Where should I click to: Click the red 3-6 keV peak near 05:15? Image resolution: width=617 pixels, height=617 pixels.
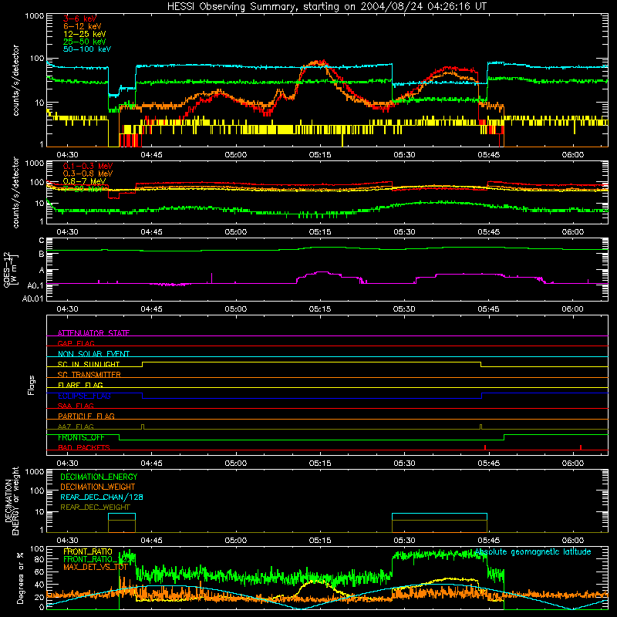322,62
